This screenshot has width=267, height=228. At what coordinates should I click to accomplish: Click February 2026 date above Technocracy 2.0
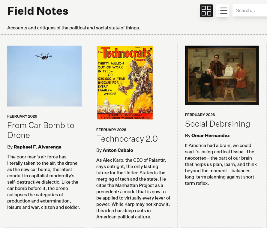pos(111,130)
